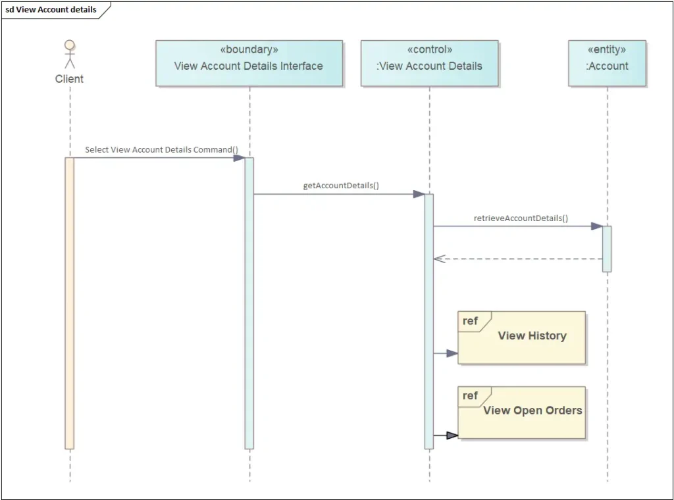Select the ref pentagon label on View History
Viewport: 674px width, 500px height.
(469, 321)
